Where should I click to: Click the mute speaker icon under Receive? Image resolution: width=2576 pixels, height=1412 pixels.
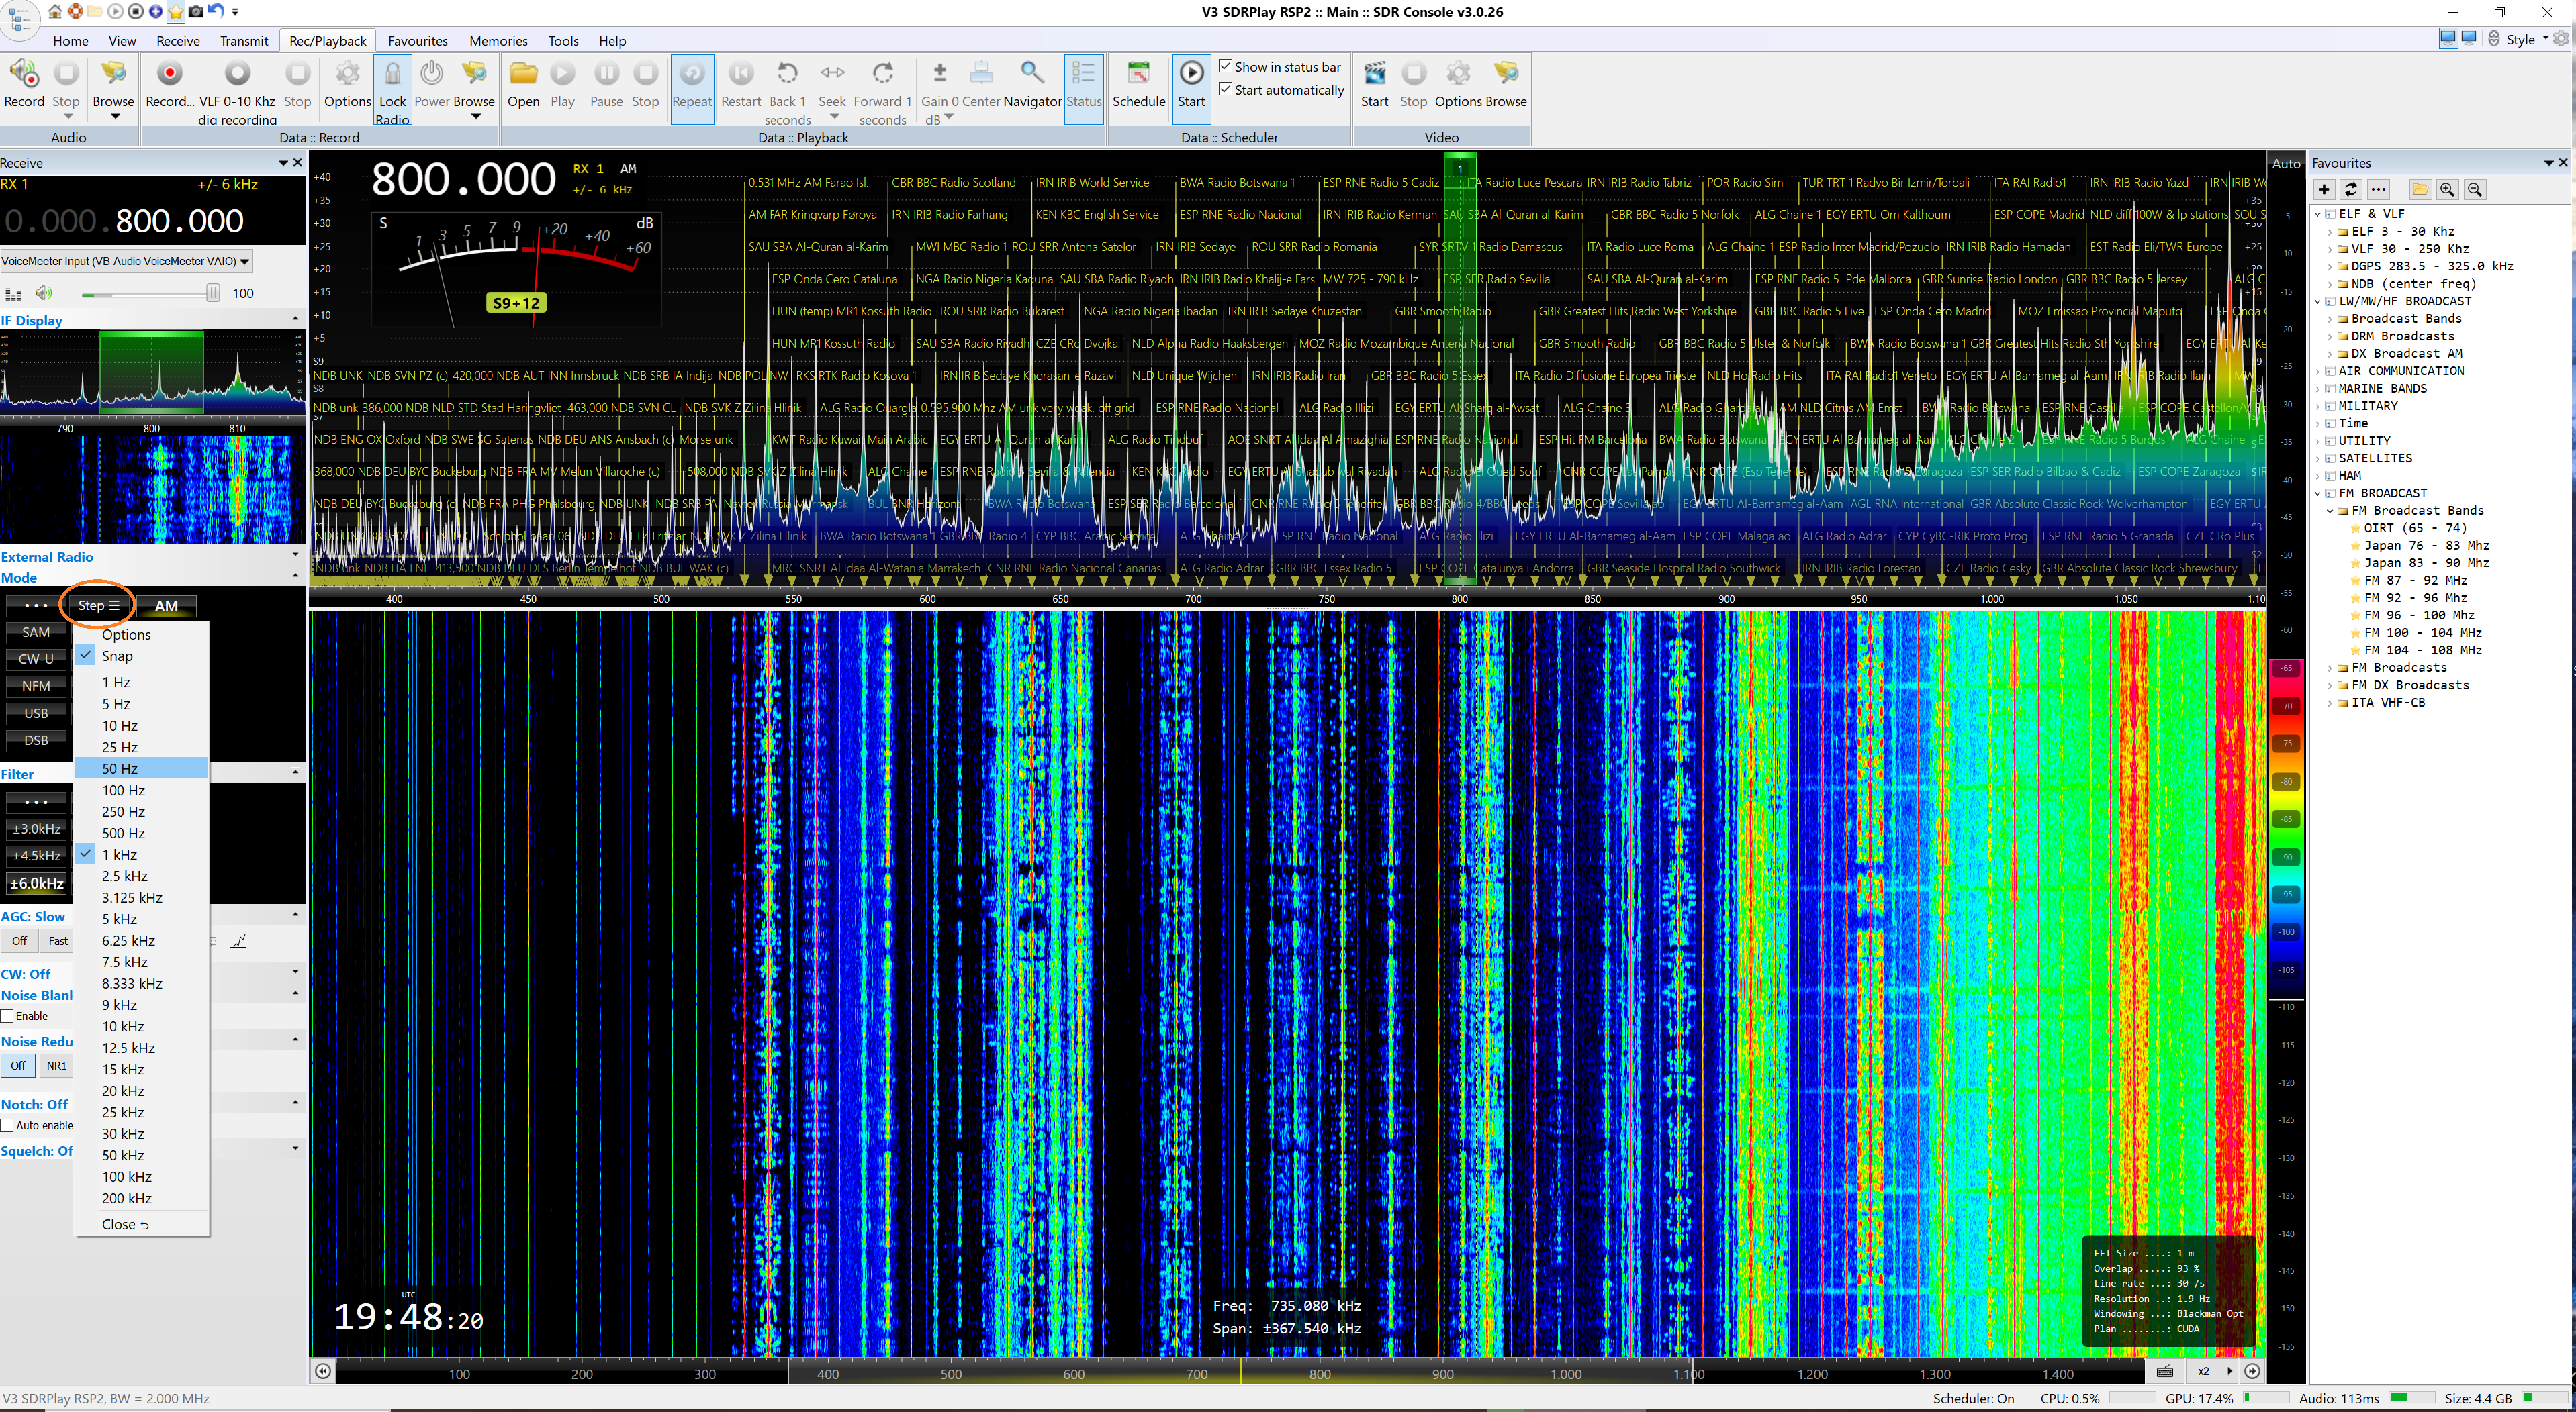pyautogui.click(x=43, y=293)
